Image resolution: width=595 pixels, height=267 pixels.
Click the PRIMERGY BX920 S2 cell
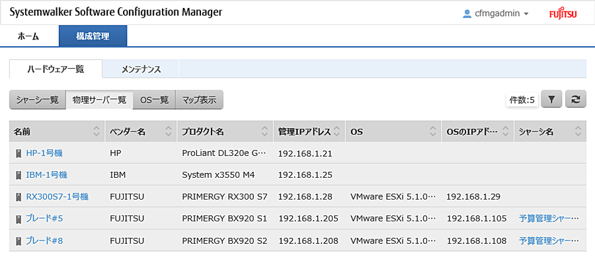click(x=225, y=241)
